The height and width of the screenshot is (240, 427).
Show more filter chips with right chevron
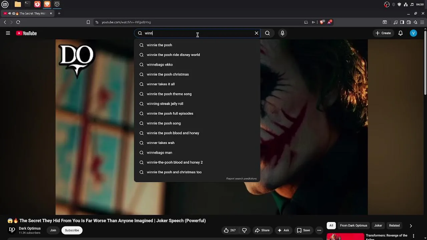click(x=411, y=226)
